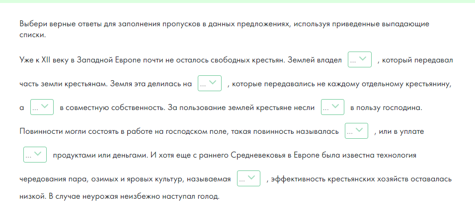Viewport: 475px width, 221px height.
Task: Open the dropdown after the word "называемая"
Action: (x=248, y=178)
